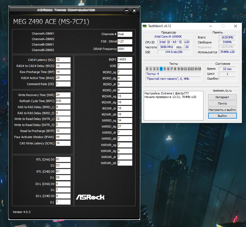Click the 3696 MHz frequency value

(x=166, y=47)
